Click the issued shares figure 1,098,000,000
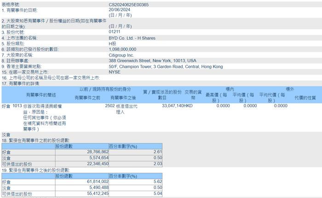The height and width of the screenshot is (198, 322). pyautogui.click(x=122, y=49)
